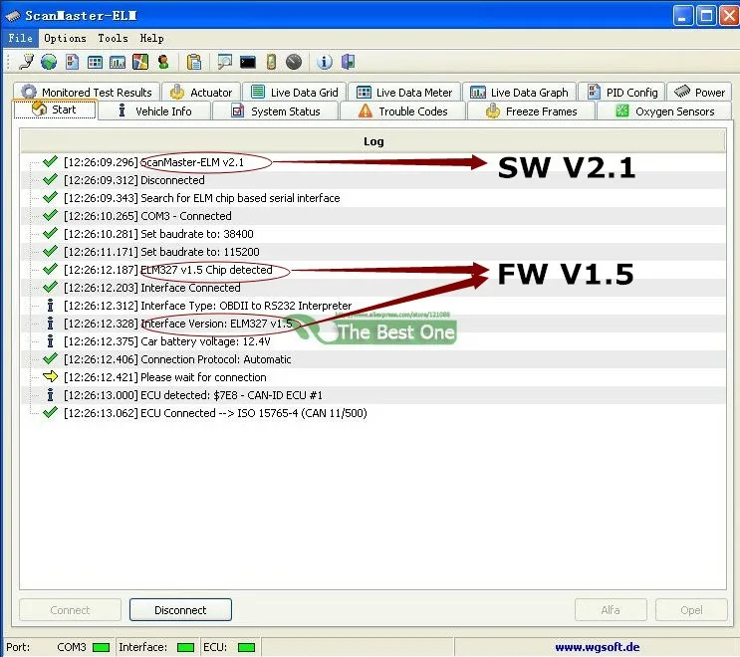The height and width of the screenshot is (657, 740).
Task: Select 'Interface Version: ELM327 v1.5' row
Action: 373,324
